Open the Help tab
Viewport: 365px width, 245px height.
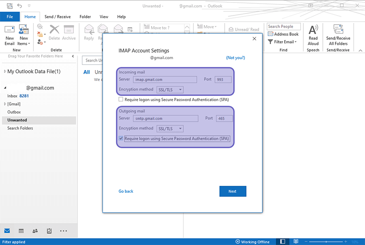click(x=121, y=17)
